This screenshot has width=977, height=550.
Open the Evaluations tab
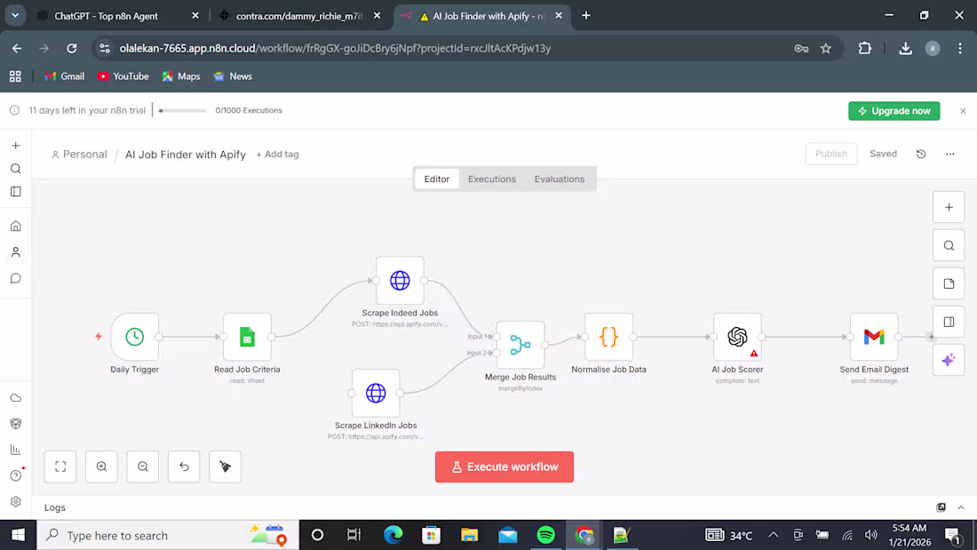coord(559,179)
